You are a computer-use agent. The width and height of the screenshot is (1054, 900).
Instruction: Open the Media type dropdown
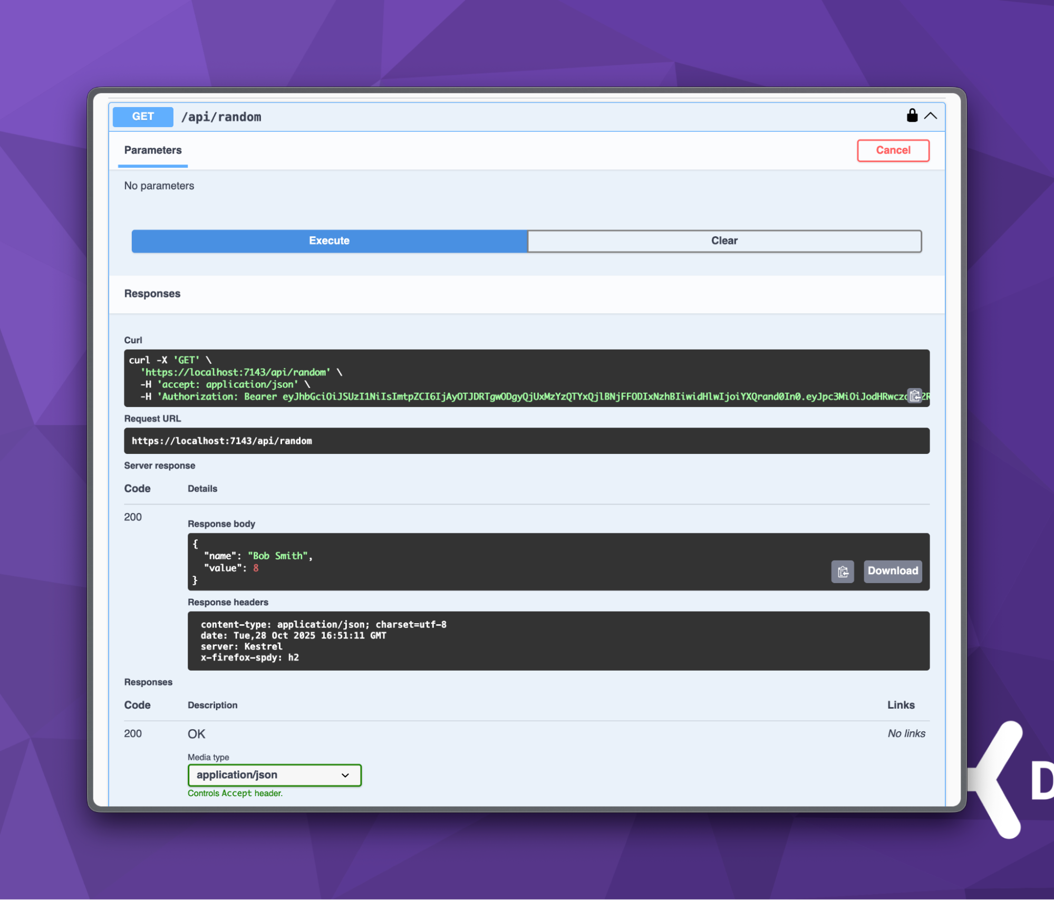click(345, 775)
